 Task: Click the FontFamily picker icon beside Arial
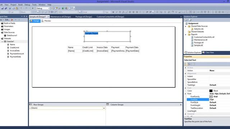211,96
